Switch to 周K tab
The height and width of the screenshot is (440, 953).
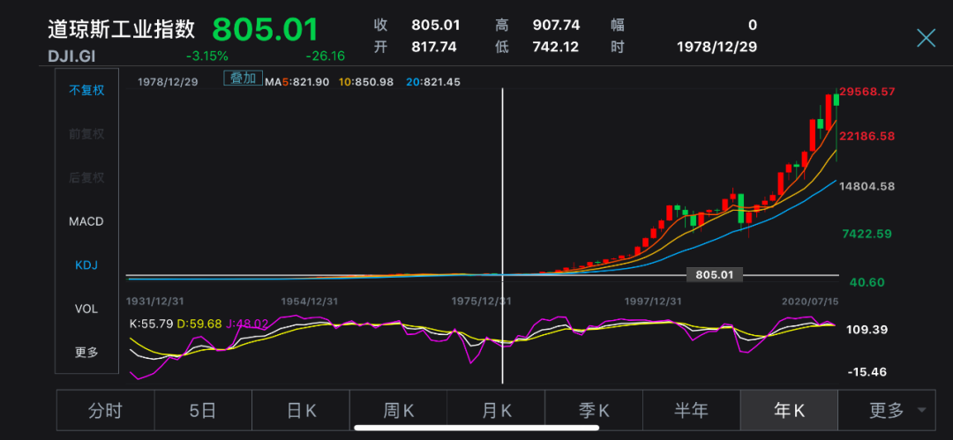pos(399,411)
